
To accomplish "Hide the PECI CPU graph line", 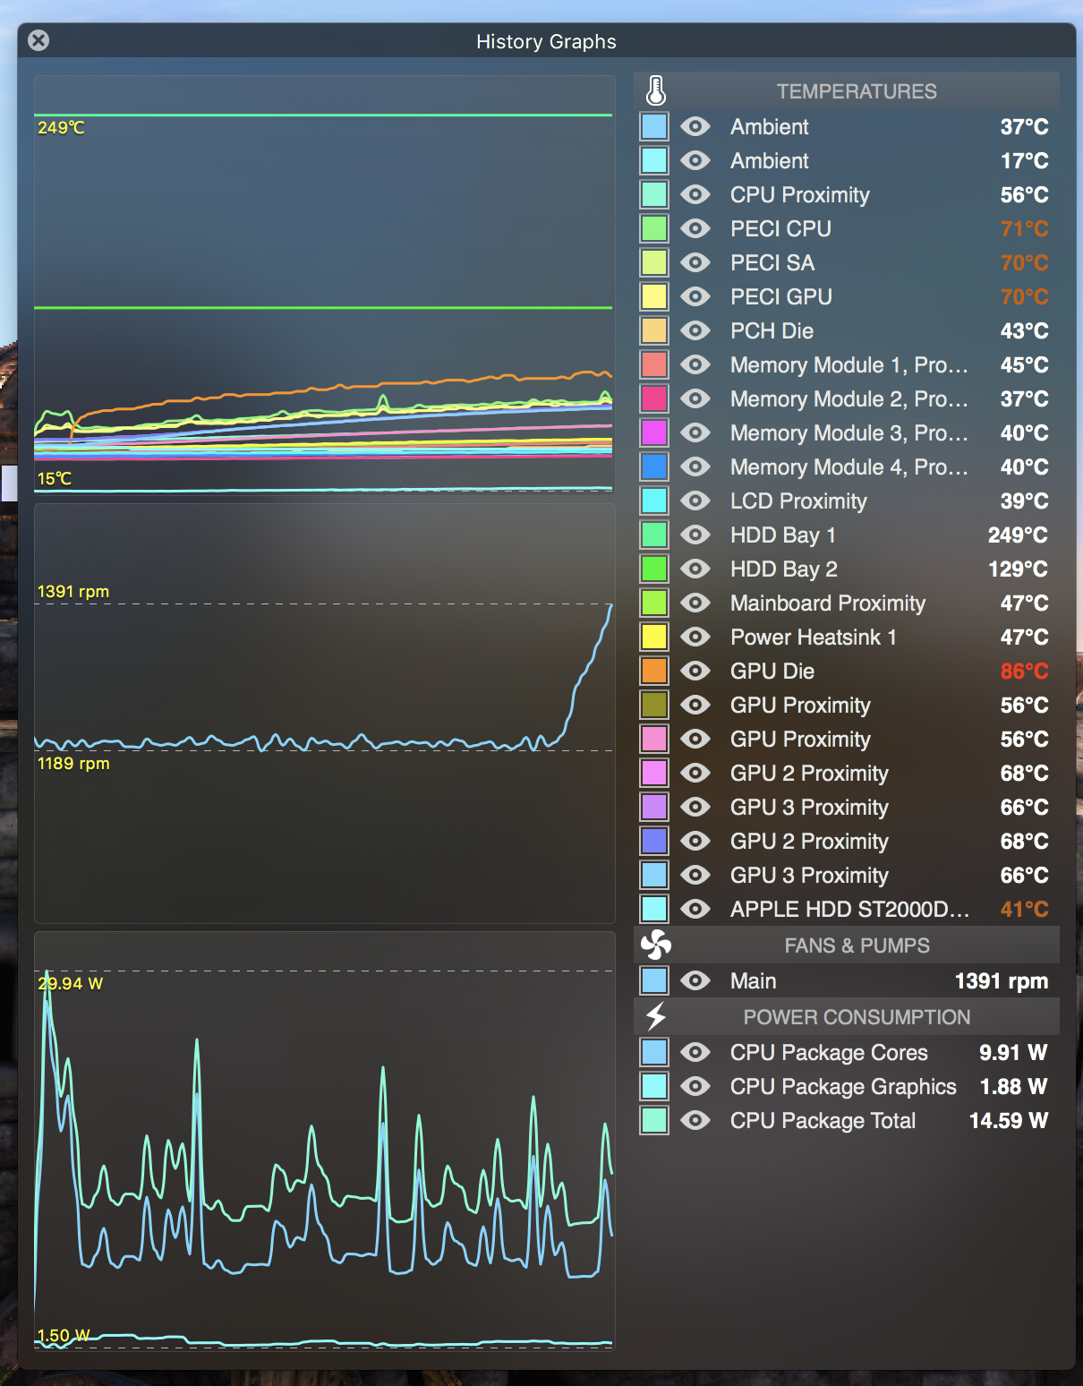I will click(x=695, y=228).
